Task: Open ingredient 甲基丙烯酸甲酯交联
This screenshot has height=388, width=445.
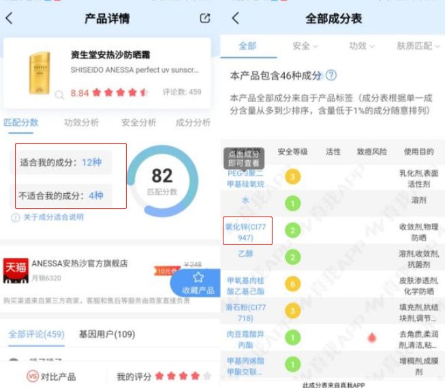Action: point(245,366)
